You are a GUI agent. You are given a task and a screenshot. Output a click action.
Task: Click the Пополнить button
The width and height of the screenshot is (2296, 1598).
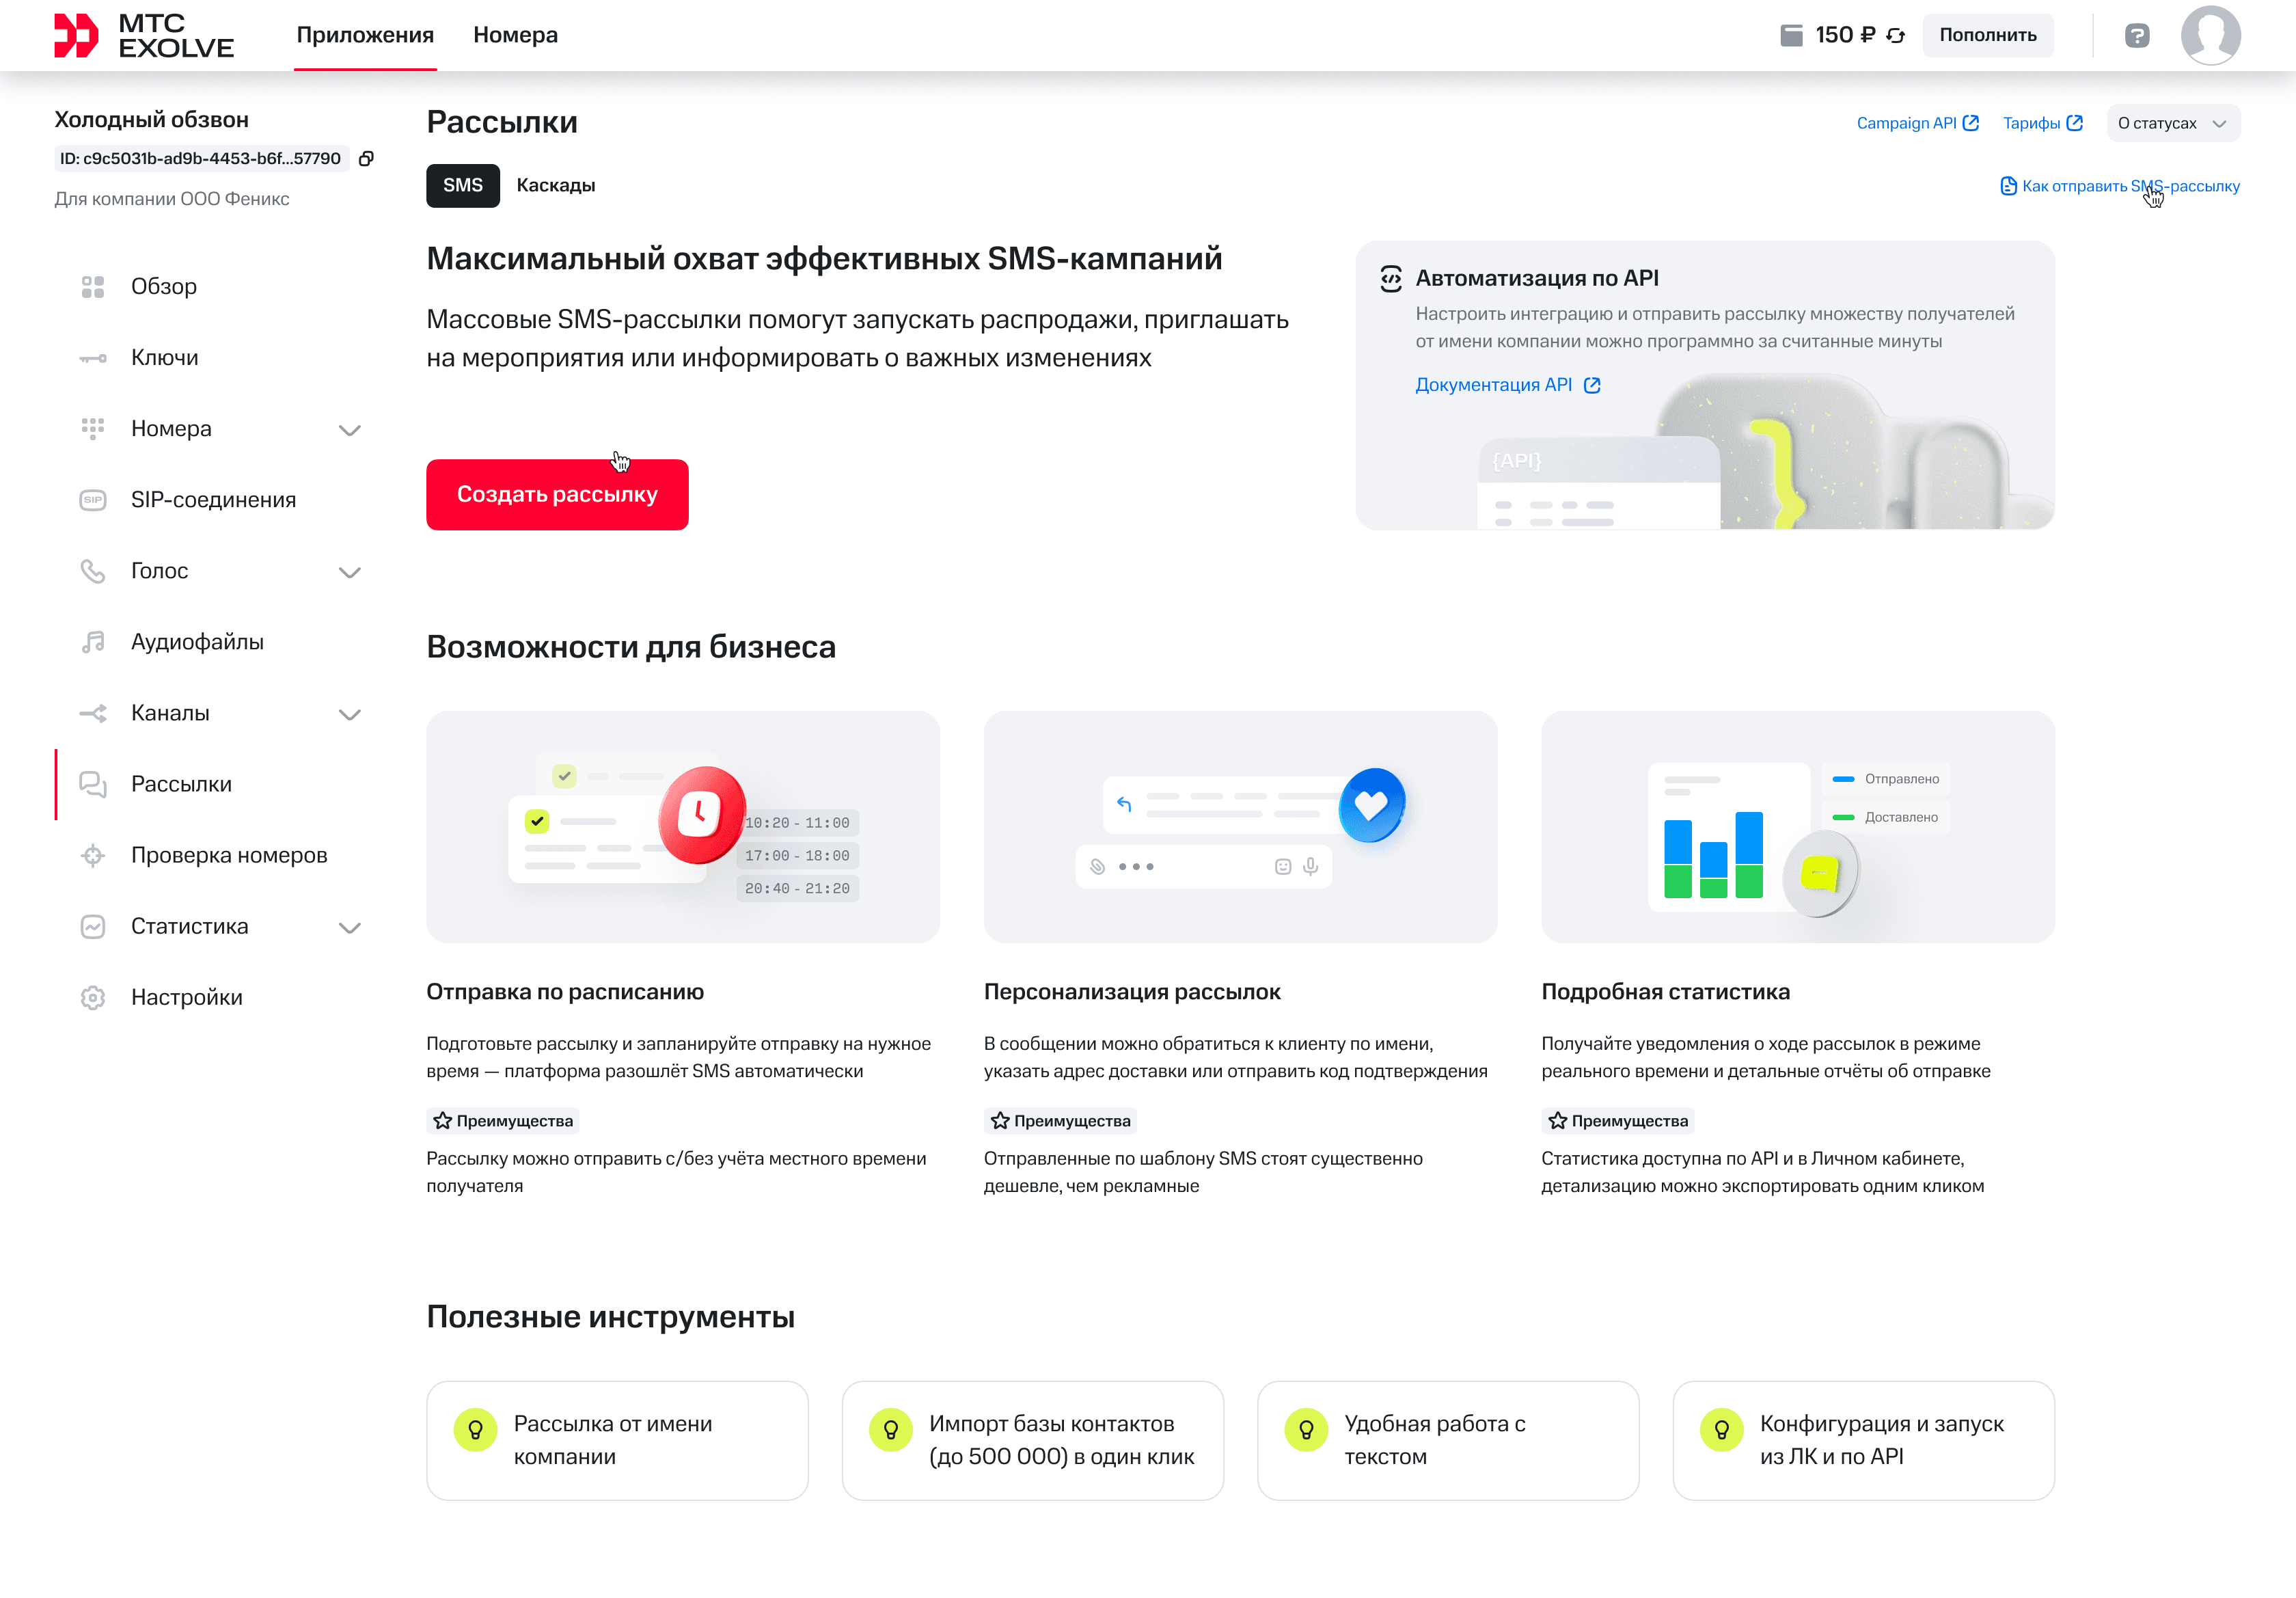tap(1987, 35)
